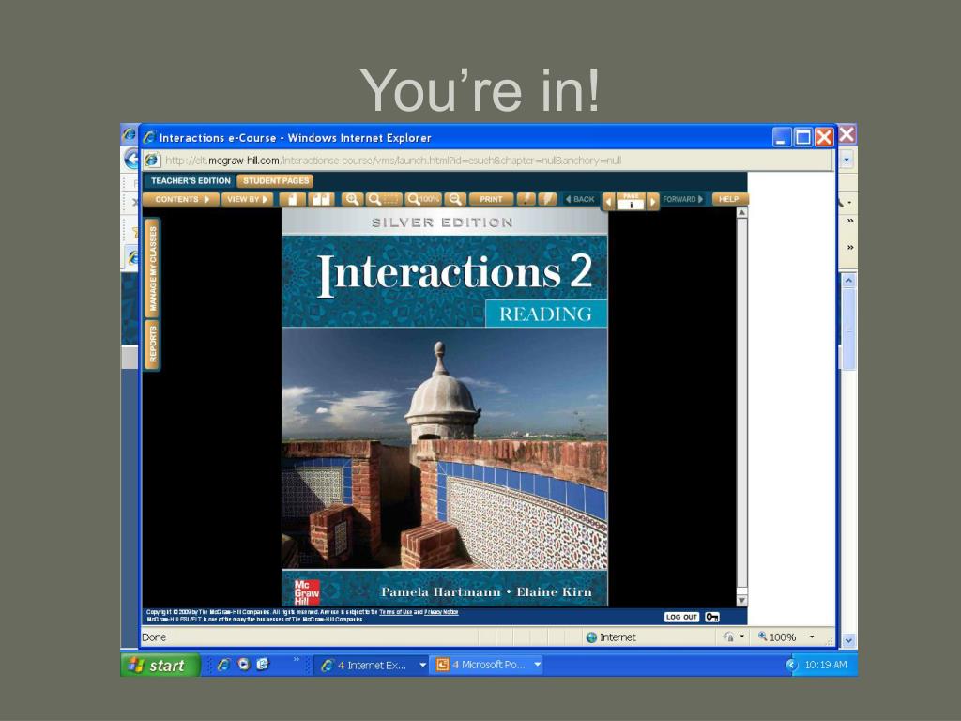Close the rear browser window
The height and width of the screenshot is (721, 961).
pos(847,134)
